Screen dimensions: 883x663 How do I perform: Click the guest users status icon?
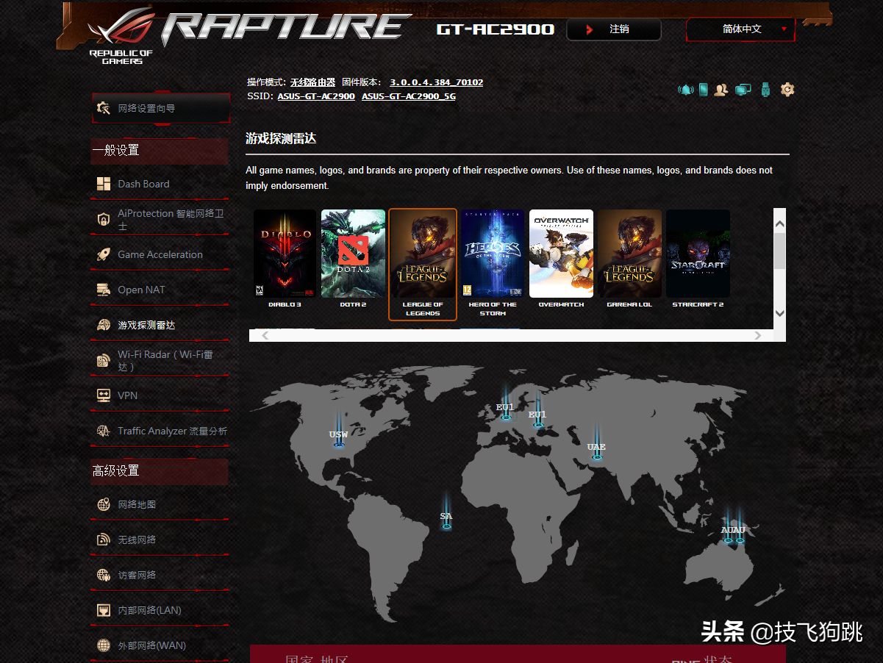point(721,90)
